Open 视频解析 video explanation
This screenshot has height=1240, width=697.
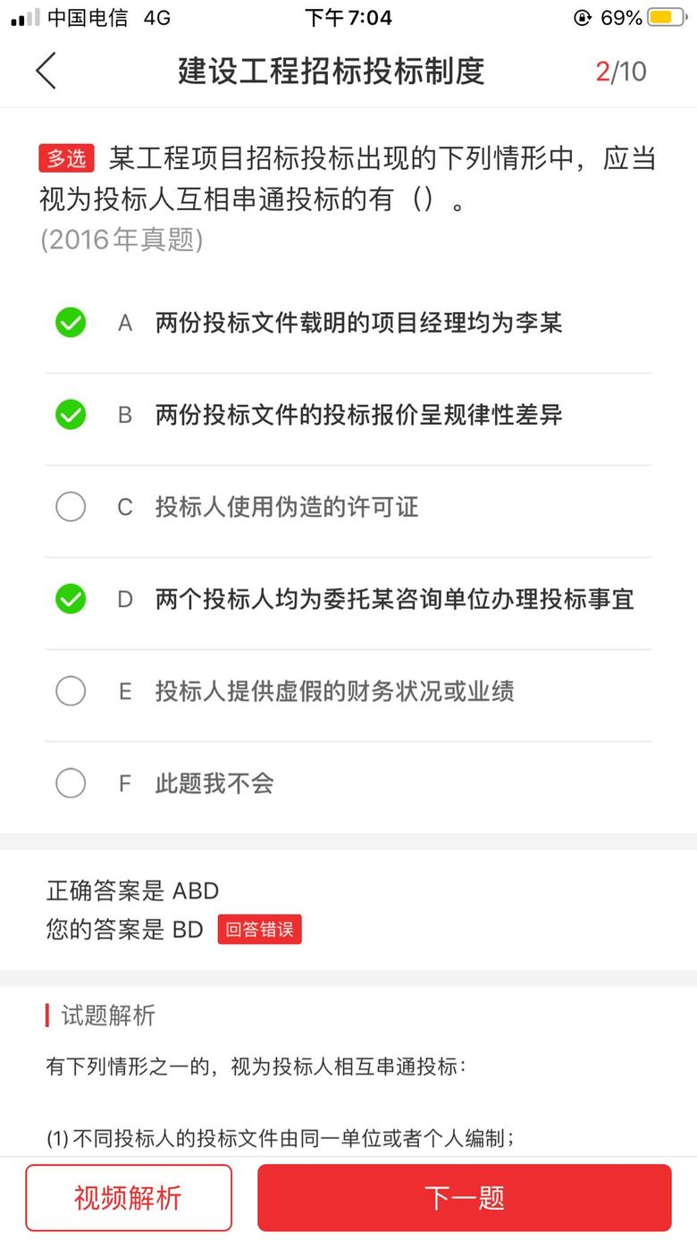click(x=129, y=1197)
